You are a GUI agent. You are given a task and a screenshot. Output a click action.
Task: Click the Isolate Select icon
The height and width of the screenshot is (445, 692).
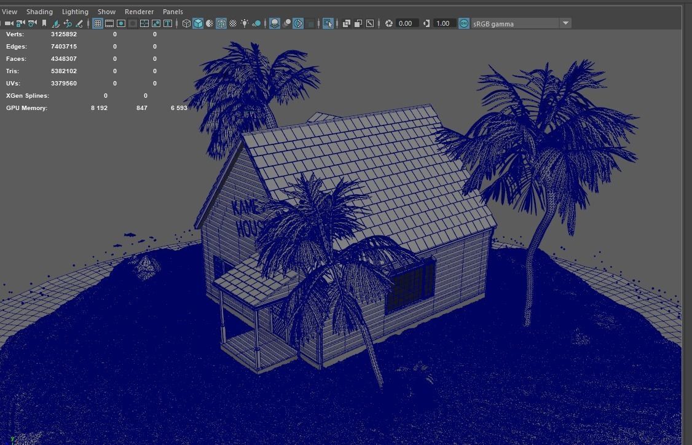coord(328,23)
